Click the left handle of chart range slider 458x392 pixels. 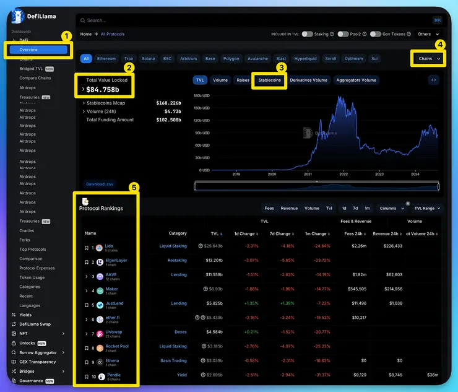point(195,186)
